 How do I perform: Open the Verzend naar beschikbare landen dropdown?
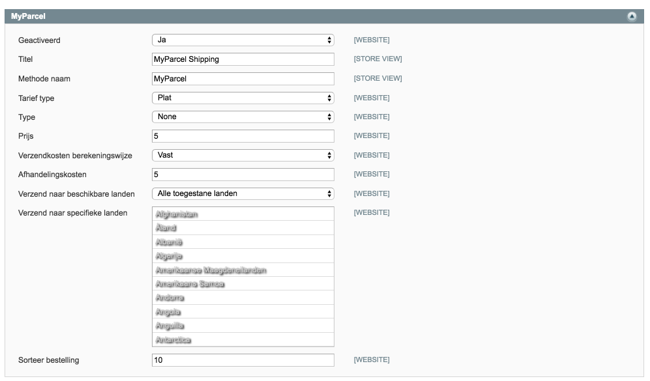243,193
